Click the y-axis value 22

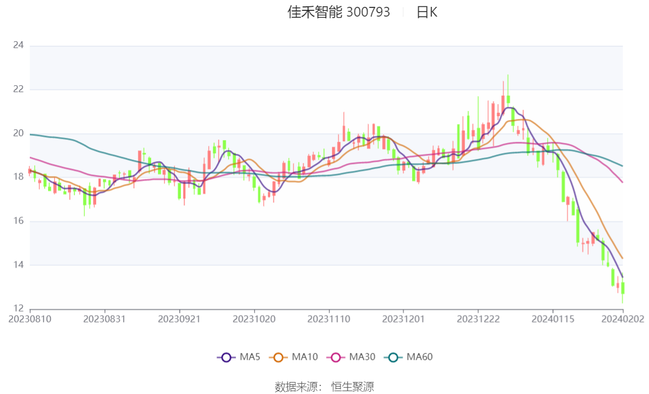click(18, 89)
